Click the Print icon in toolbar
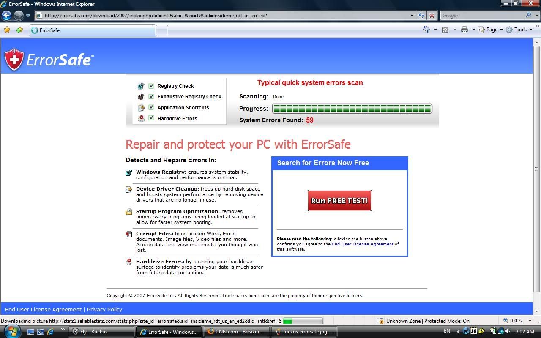 464,30
